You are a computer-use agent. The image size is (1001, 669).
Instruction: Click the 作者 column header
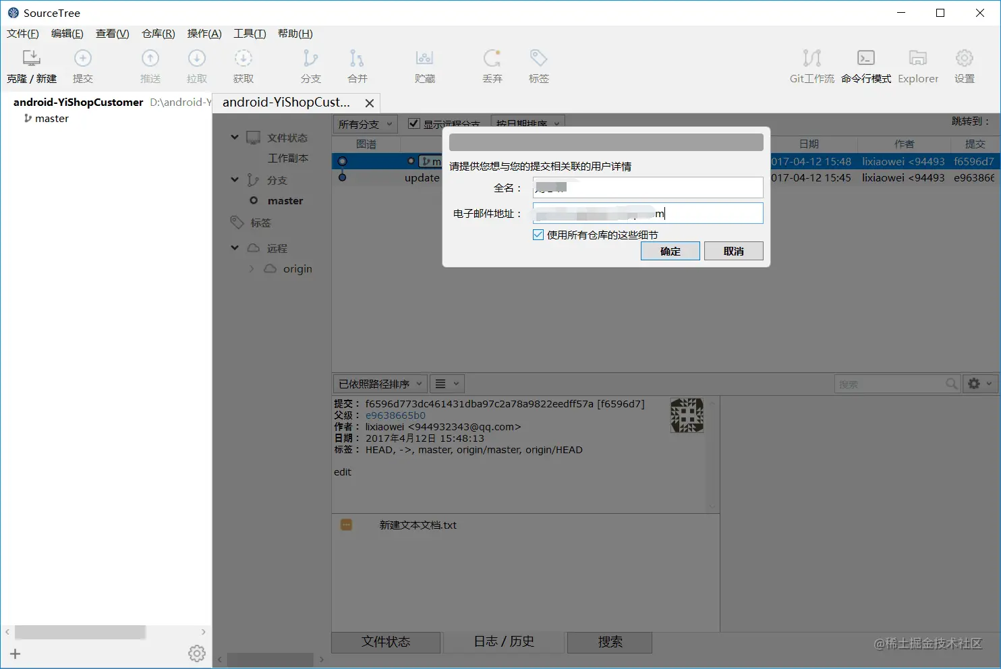click(904, 144)
